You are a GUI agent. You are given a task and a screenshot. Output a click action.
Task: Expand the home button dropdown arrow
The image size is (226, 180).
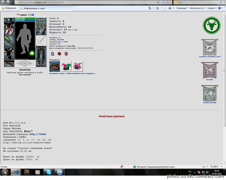coord(153,8)
